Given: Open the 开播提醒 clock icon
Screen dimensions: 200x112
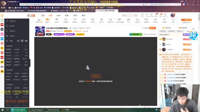Looking at the screenshot, I should (x=66, y=20).
